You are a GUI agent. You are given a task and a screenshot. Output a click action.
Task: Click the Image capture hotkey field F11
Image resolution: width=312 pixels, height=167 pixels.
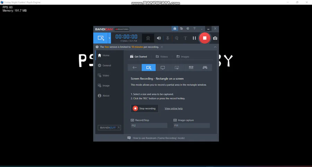tap(192, 126)
